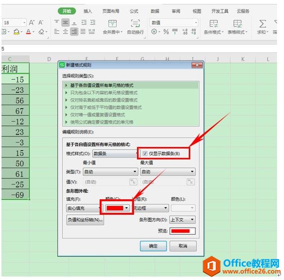
Task: Close the 新建格式规则 dialog
Action: [x=197, y=65]
